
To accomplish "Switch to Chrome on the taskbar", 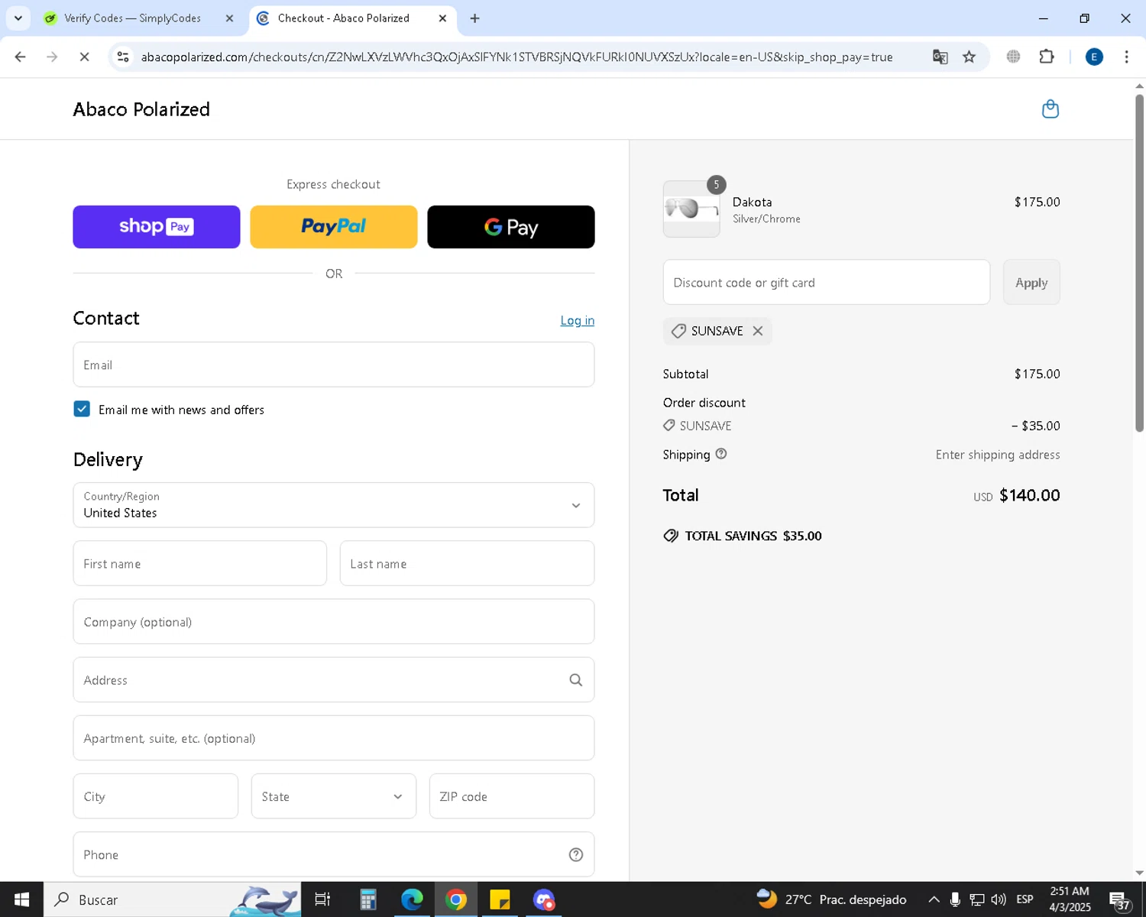I will (456, 899).
